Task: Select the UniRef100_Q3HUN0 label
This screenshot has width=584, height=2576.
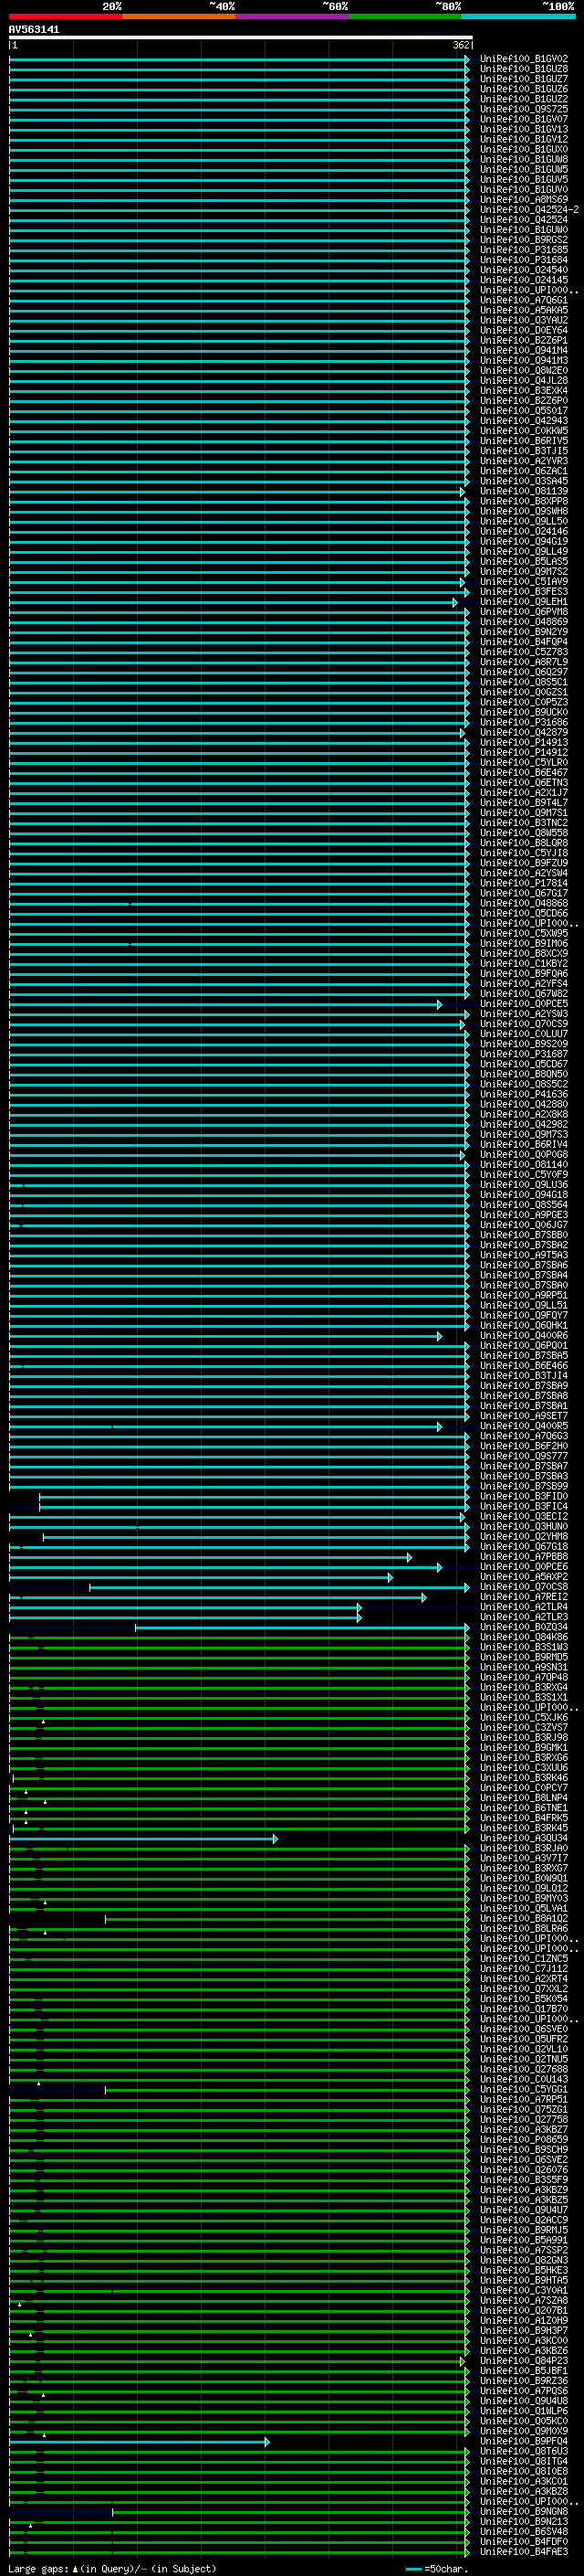Action: coord(524,1527)
